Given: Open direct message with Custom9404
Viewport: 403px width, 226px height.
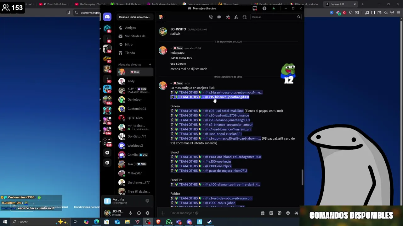Looking at the screenshot, I should pos(135,109).
